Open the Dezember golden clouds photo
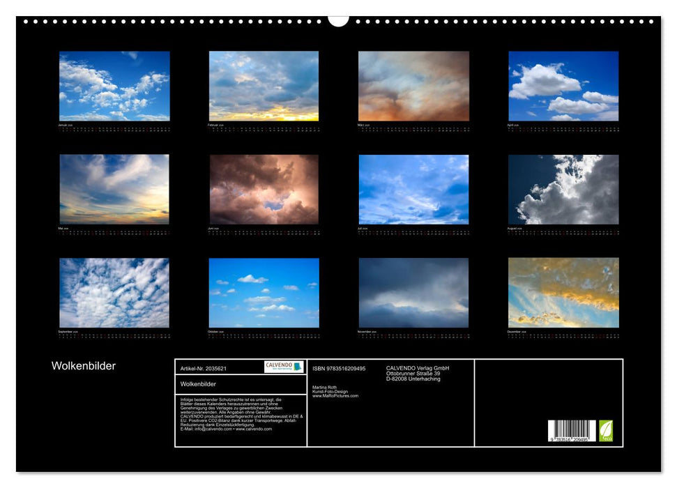 click(563, 293)
